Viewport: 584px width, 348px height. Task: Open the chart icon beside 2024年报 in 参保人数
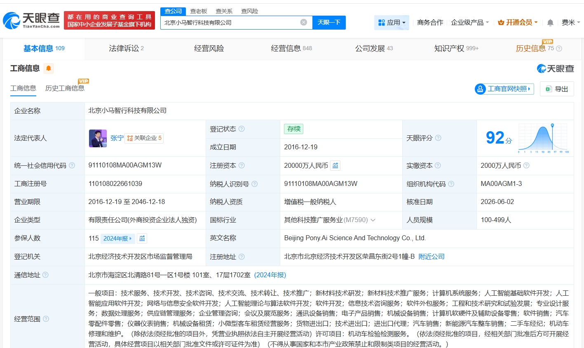pyautogui.click(x=142, y=238)
